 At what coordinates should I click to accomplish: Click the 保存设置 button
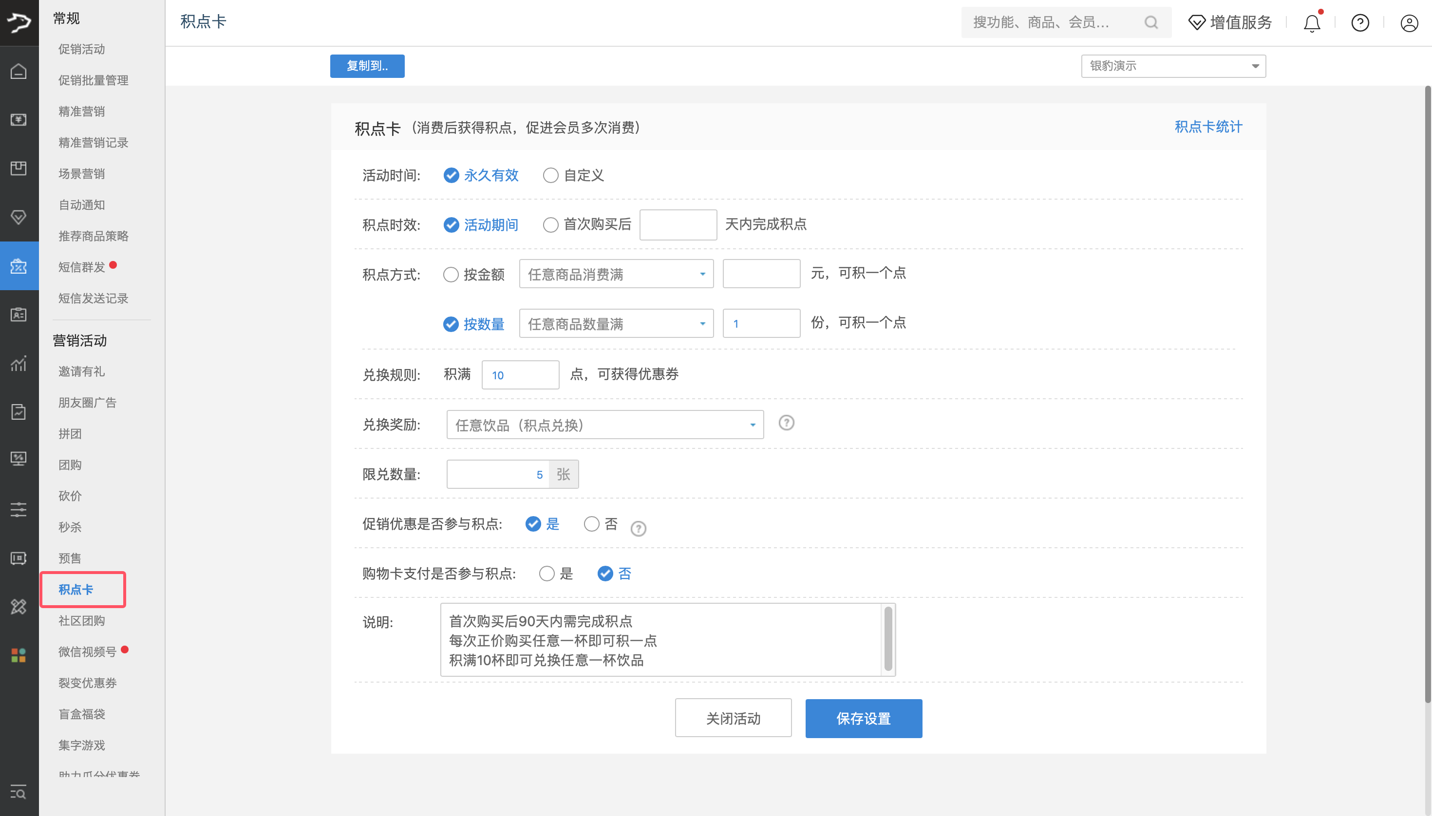[x=863, y=718]
